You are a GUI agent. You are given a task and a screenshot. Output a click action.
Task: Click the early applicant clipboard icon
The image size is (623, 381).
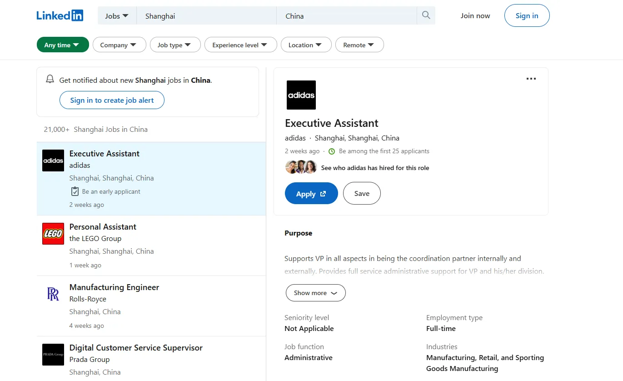click(x=75, y=191)
